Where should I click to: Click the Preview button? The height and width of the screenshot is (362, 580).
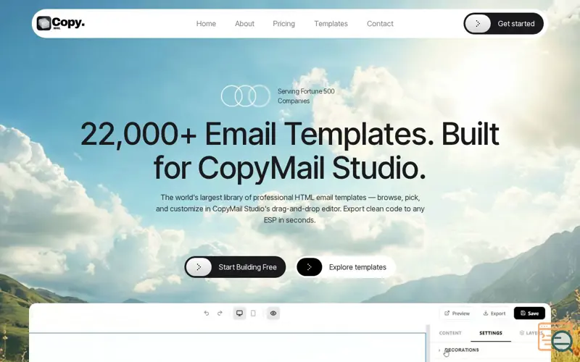point(457,313)
